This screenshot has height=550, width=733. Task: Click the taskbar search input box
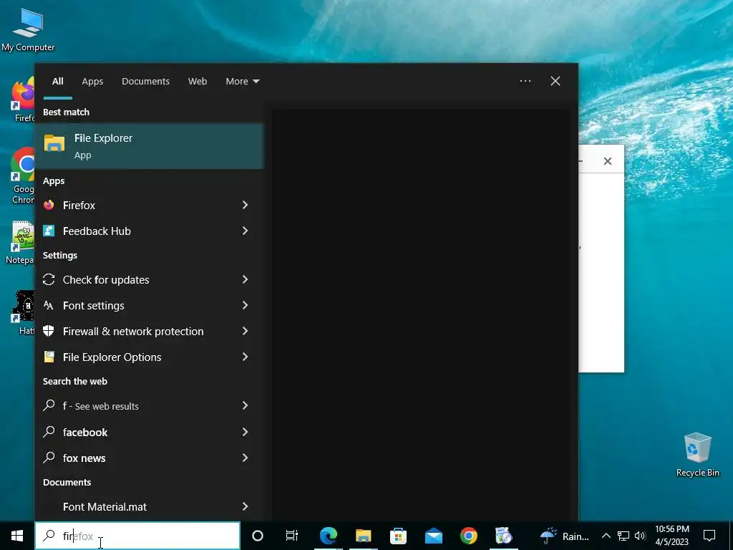pos(137,536)
